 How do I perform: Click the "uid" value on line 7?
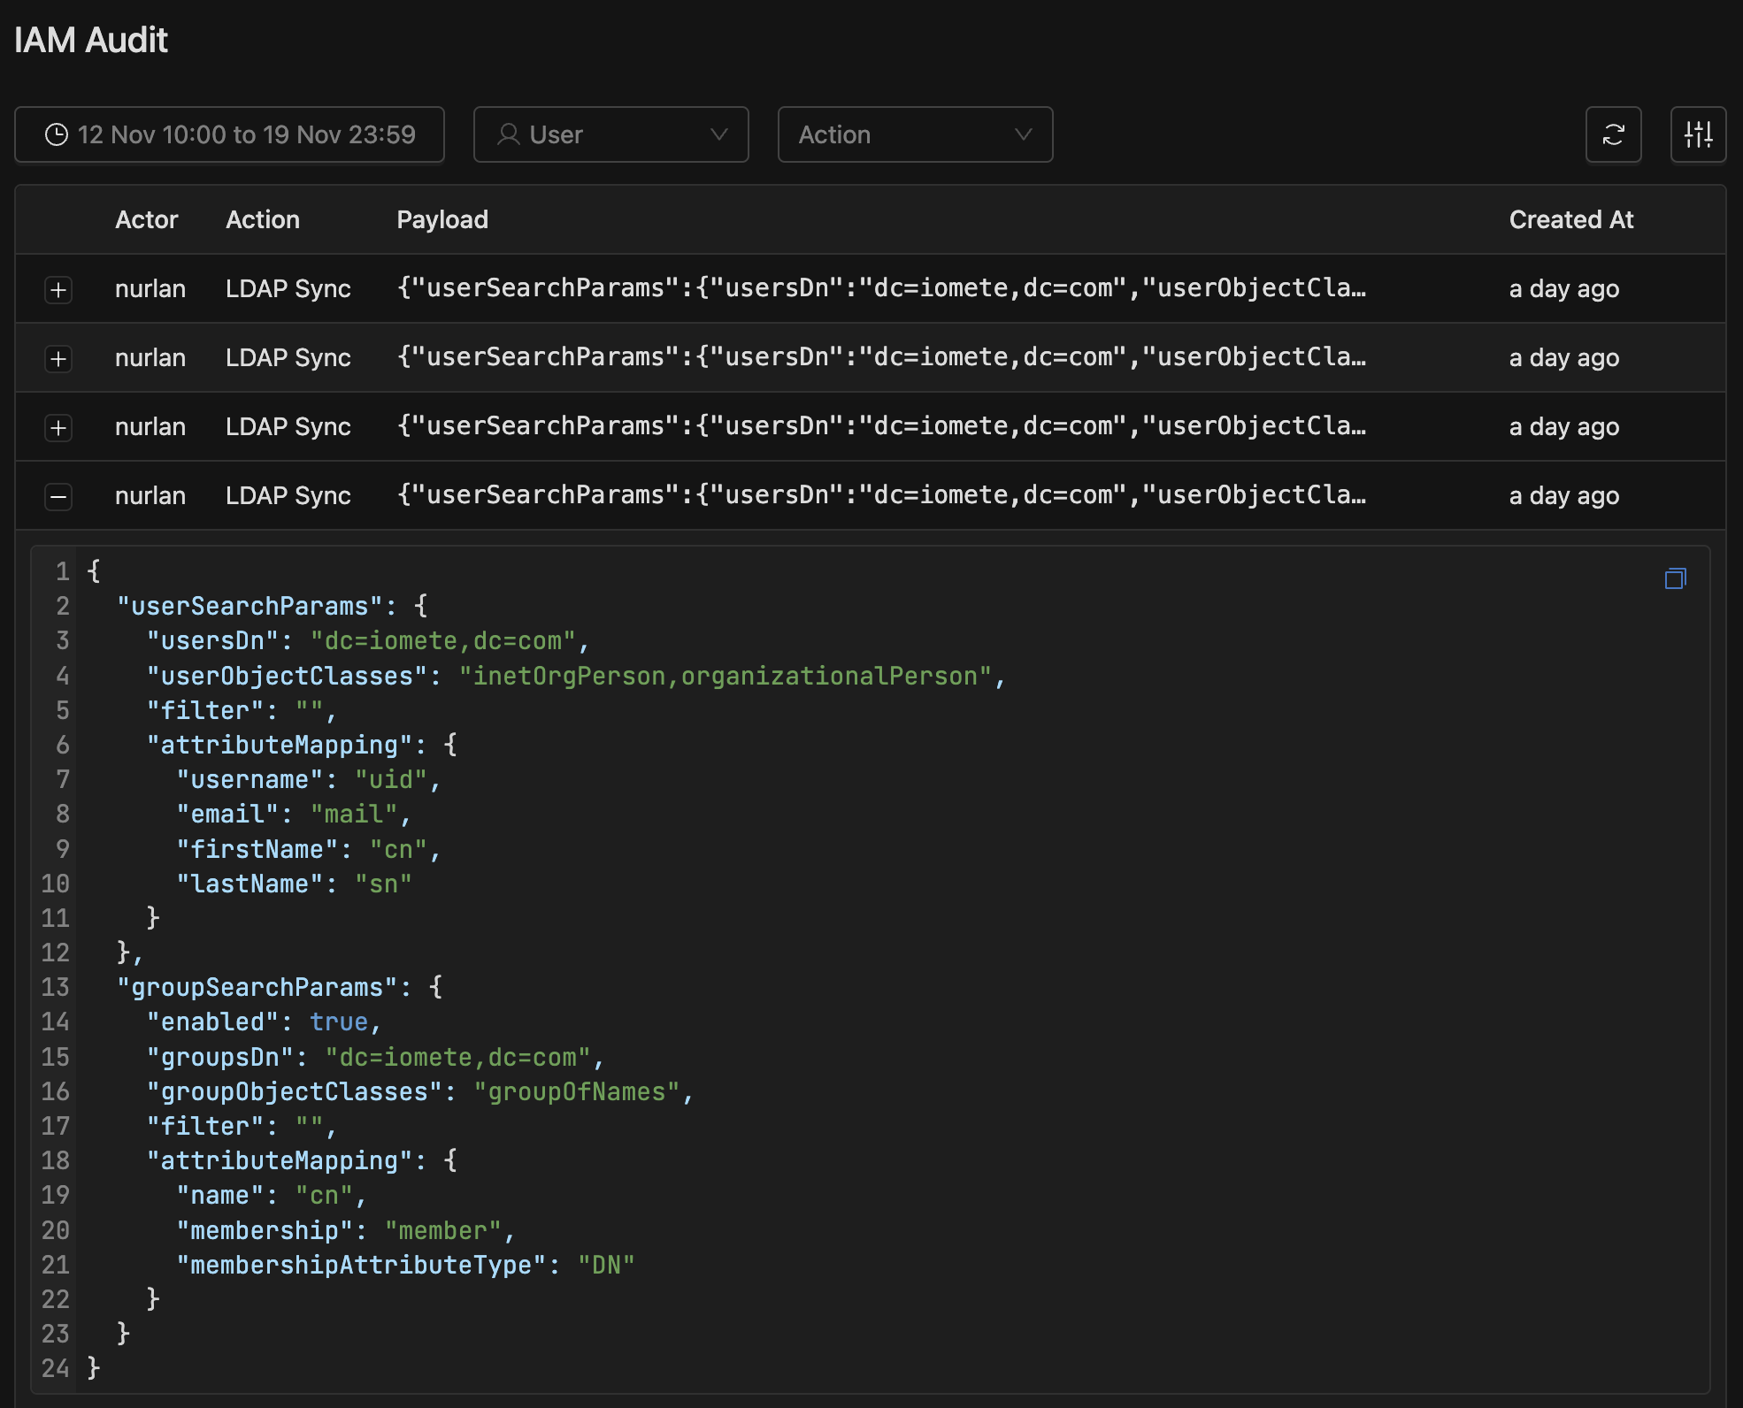pos(391,779)
